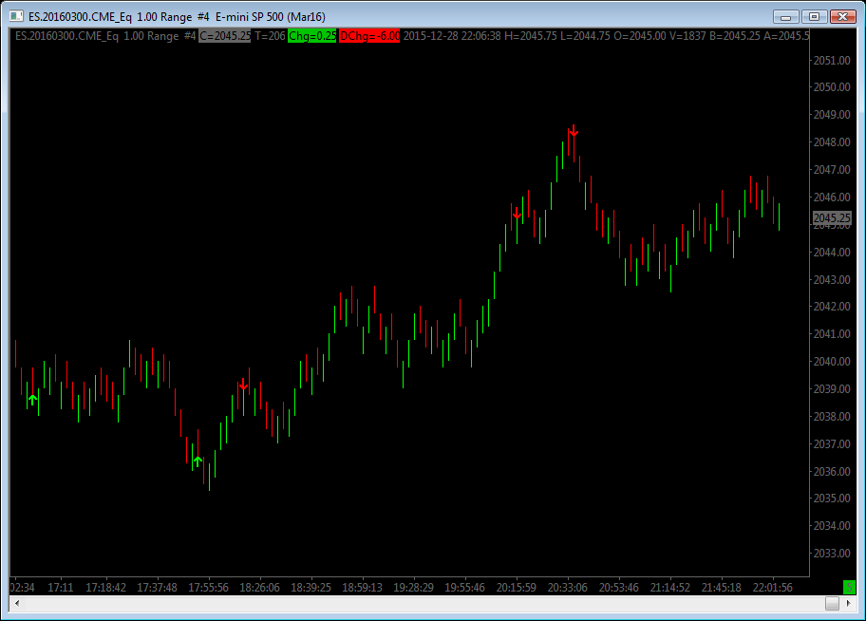Click the B=2045.25 bid value
The image size is (866, 621).
pos(735,36)
